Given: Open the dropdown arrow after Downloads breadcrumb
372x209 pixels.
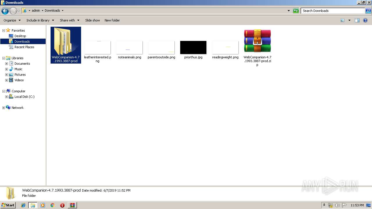Looking at the screenshot, I should (62, 10).
